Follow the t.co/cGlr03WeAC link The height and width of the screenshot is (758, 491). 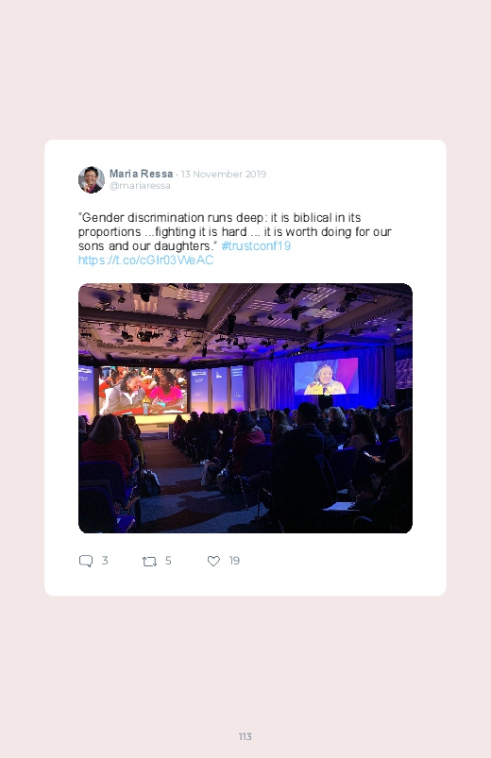coord(145,261)
